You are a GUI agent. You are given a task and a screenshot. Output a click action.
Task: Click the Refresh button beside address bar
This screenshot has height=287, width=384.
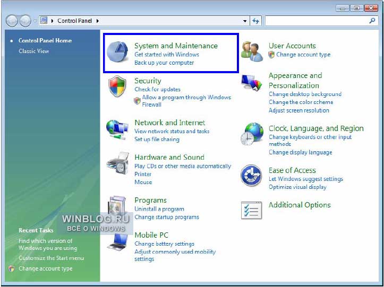(x=255, y=21)
